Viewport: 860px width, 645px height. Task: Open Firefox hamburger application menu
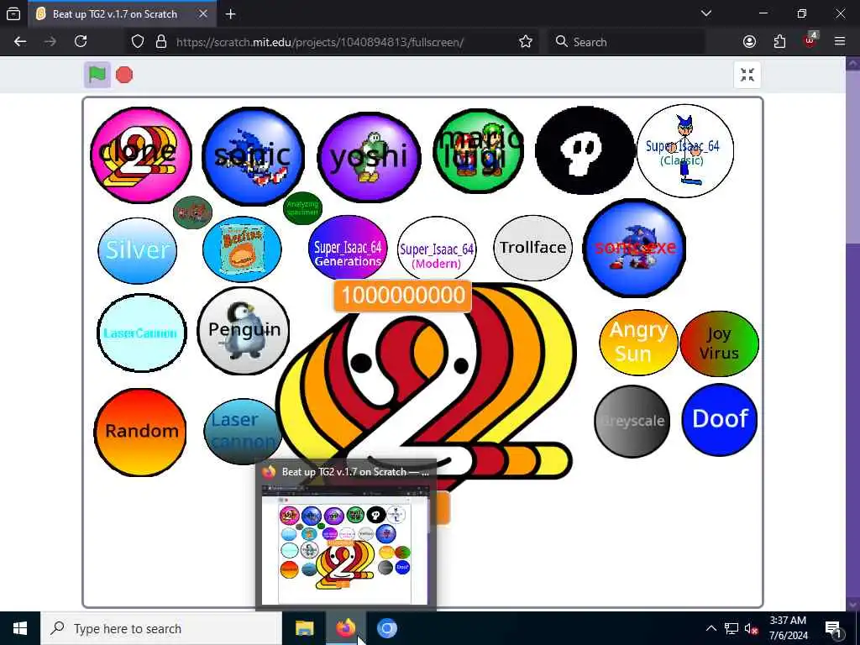tap(840, 42)
